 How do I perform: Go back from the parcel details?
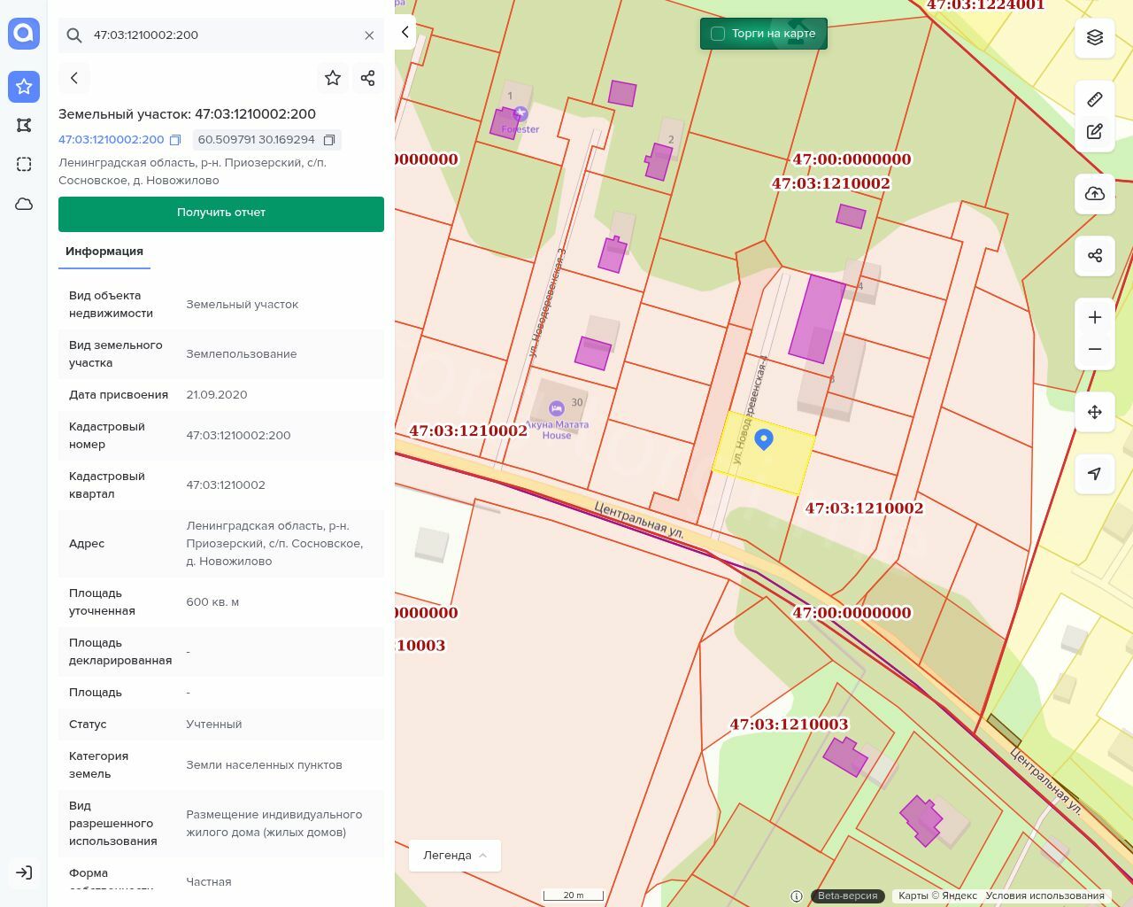(74, 78)
